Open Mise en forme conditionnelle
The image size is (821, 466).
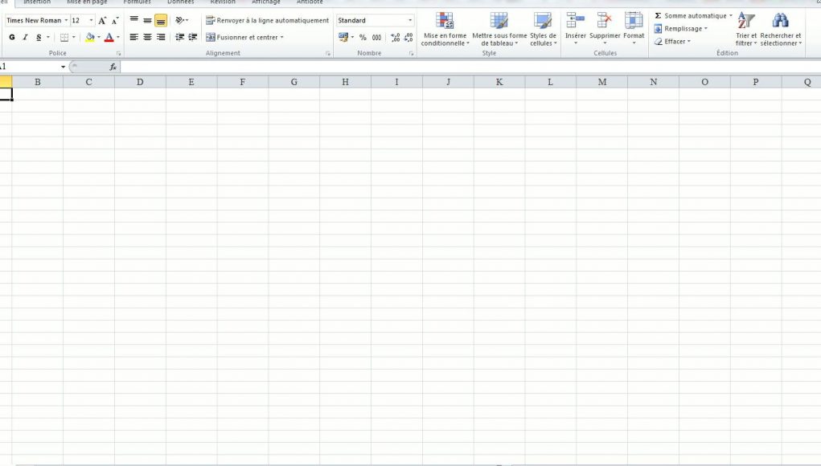[445, 29]
